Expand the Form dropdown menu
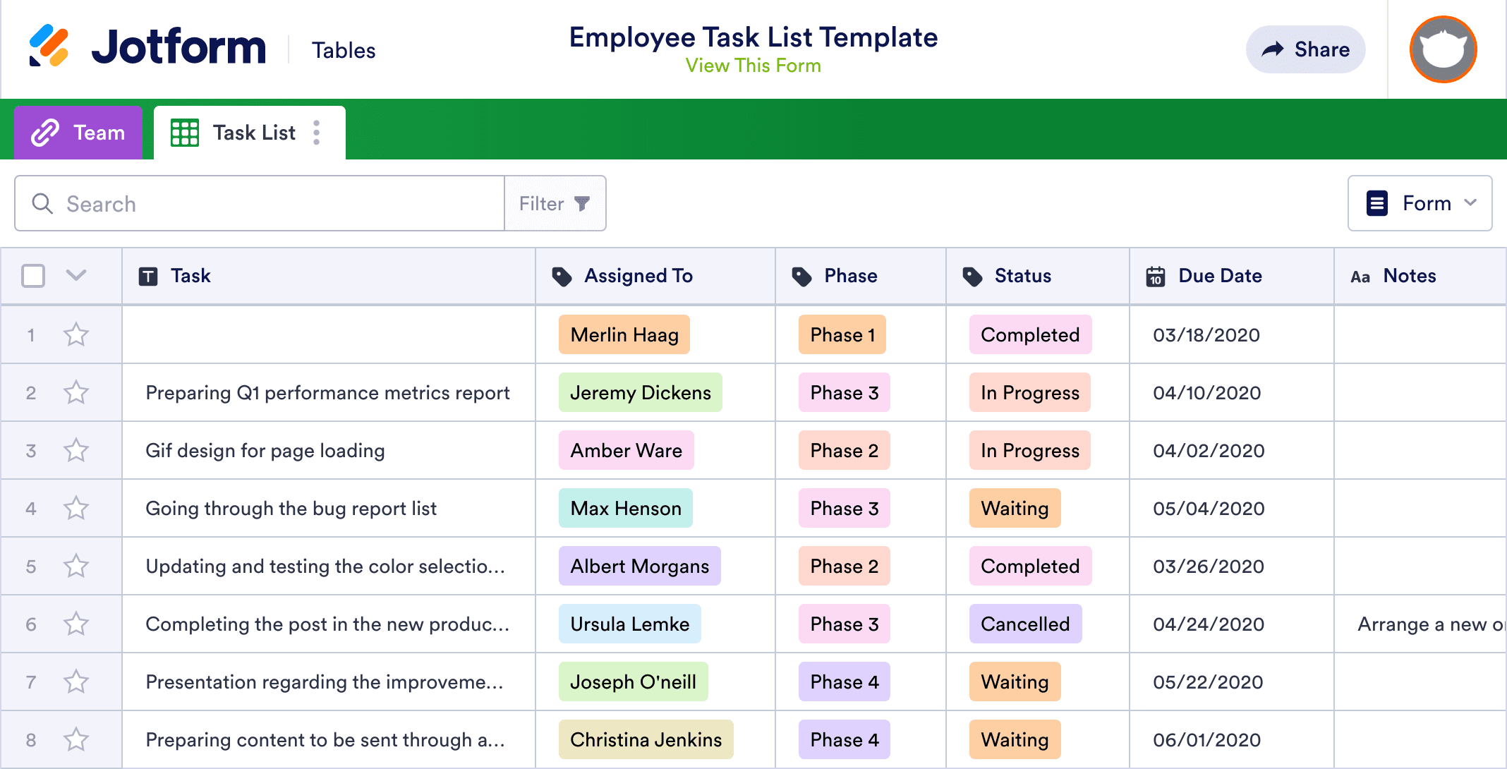This screenshot has width=1507, height=769. click(x=1420, y=203)
